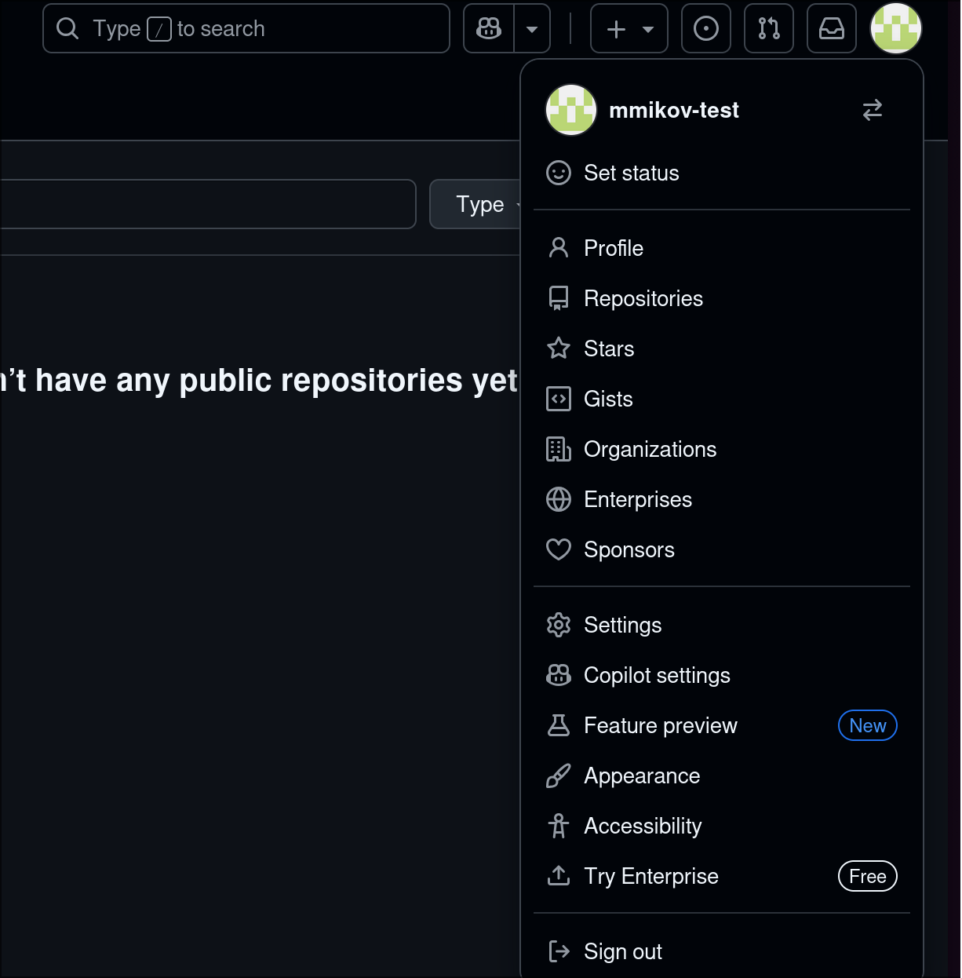The height and width of the screenshot is (978, 962).
Task: Expand the Copilot dropdown arrow
Action: tap(532, 29)
